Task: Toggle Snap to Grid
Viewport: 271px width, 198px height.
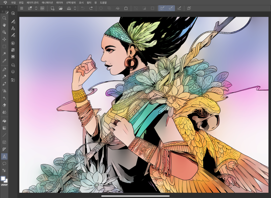Action: [179, 8]
